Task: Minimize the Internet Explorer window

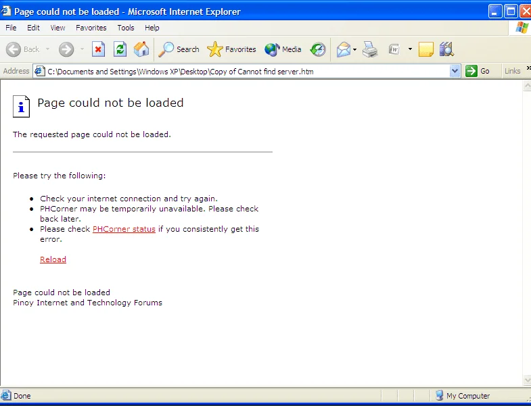Action: tap(494, 11)
